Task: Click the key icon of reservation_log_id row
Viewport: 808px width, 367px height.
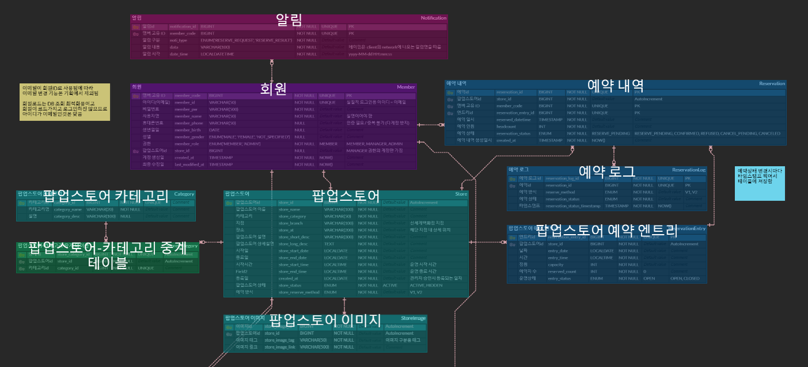Action: pyautogui.click(x=513, y=179)
